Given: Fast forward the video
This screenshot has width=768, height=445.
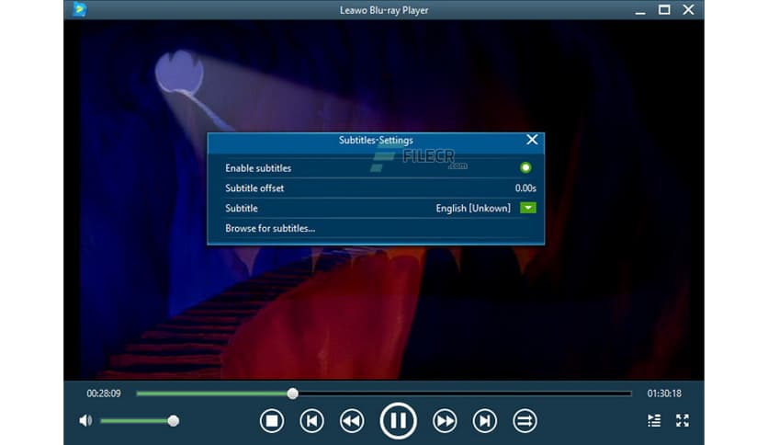Looking at the screenshot, I should [445, 420].
